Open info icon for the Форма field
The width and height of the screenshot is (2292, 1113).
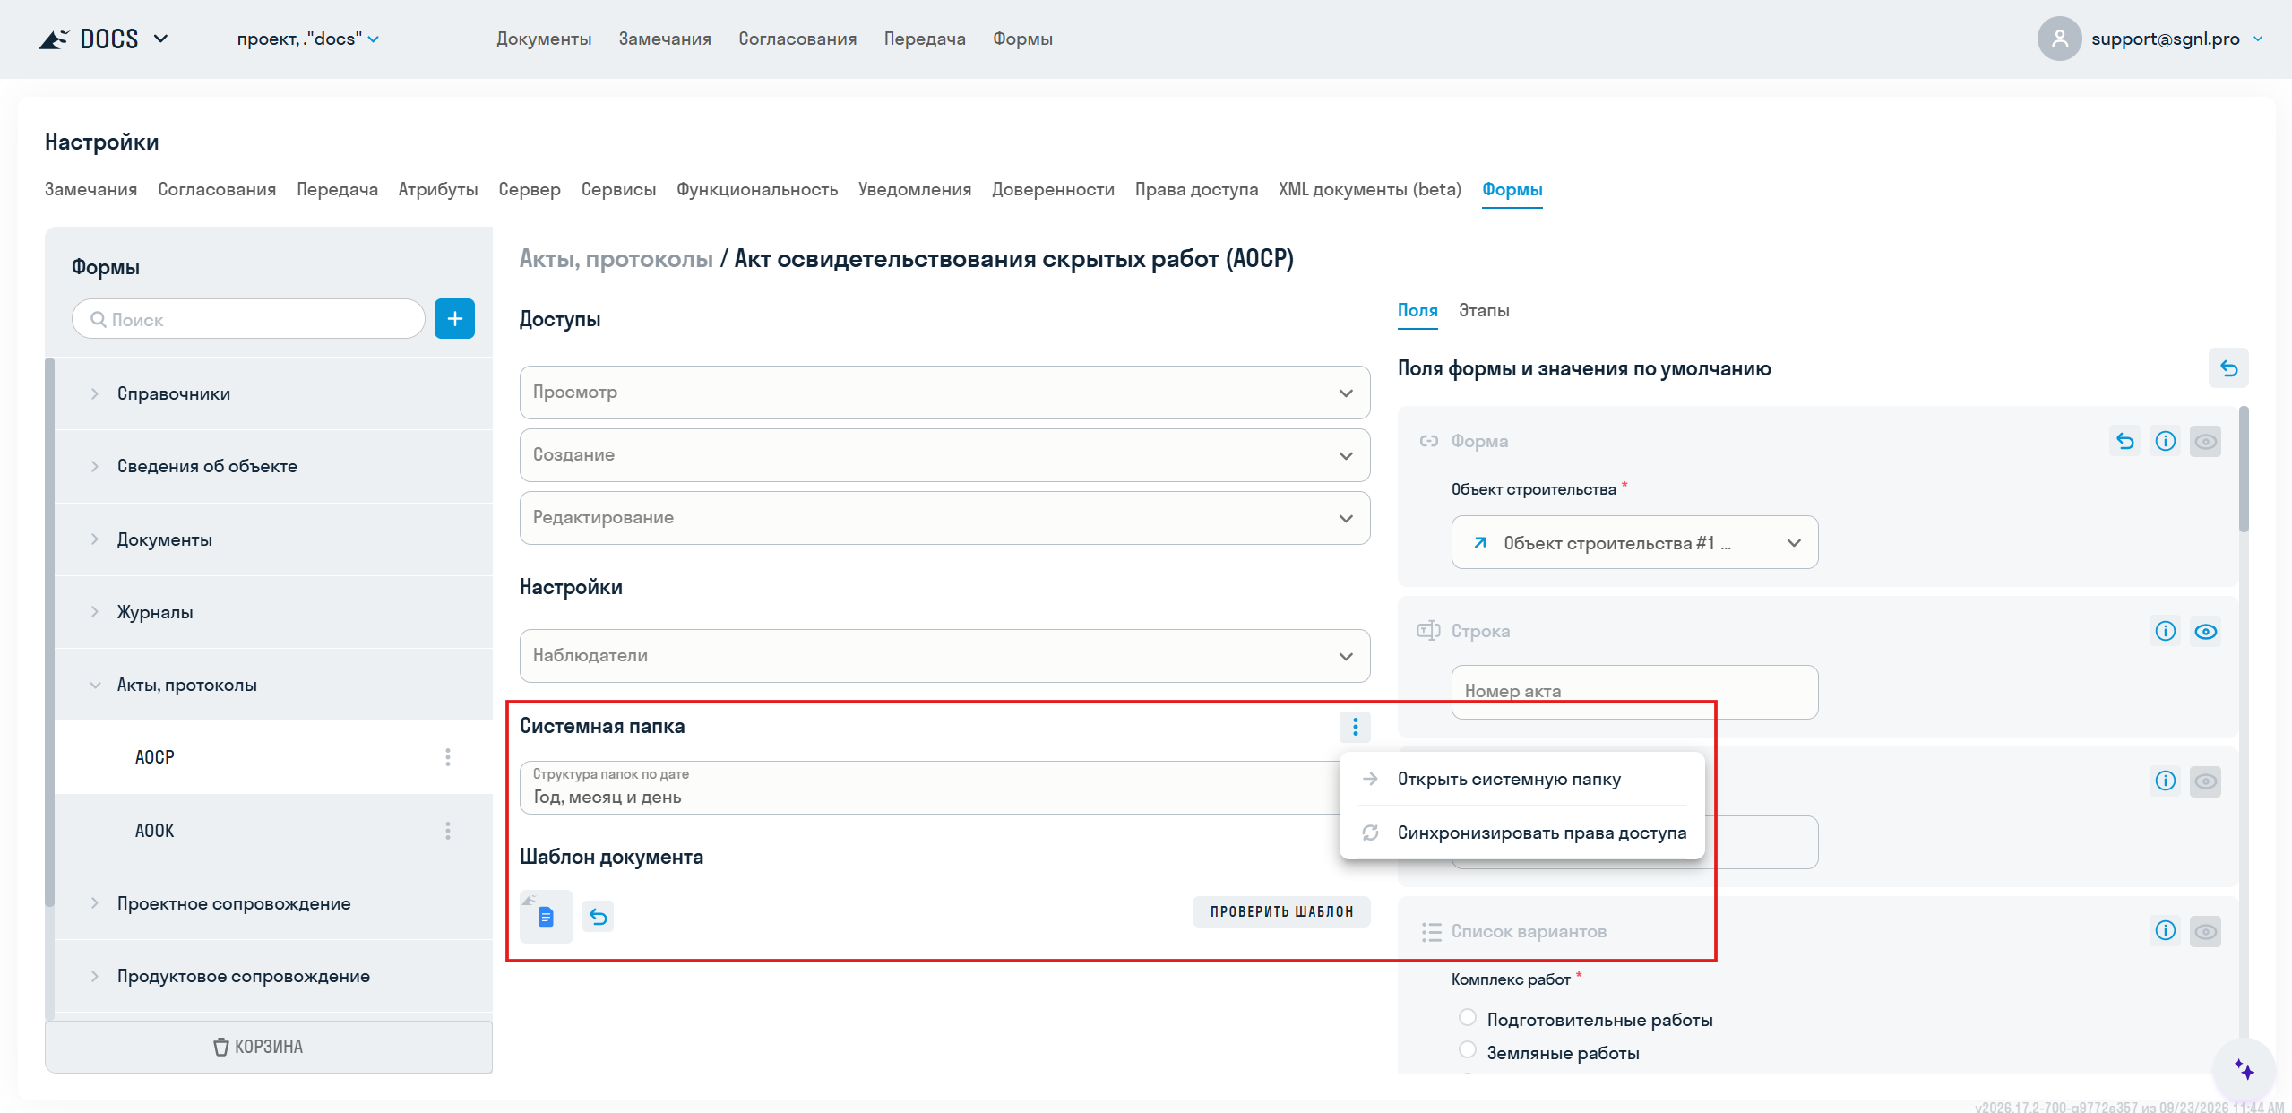[x=2165, y=441]
